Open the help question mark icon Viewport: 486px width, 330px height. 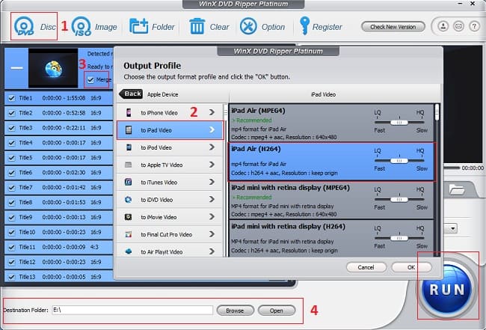coord(474,27)
